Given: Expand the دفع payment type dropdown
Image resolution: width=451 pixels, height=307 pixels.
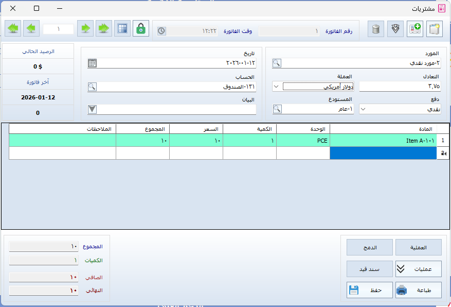Looking at the screenshot, I should [363, 109].
